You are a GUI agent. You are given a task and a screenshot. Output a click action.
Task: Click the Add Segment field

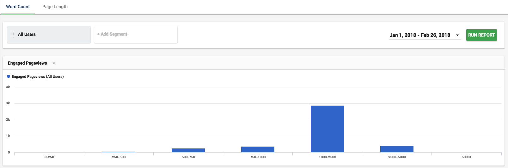click(x=136, y=34)
